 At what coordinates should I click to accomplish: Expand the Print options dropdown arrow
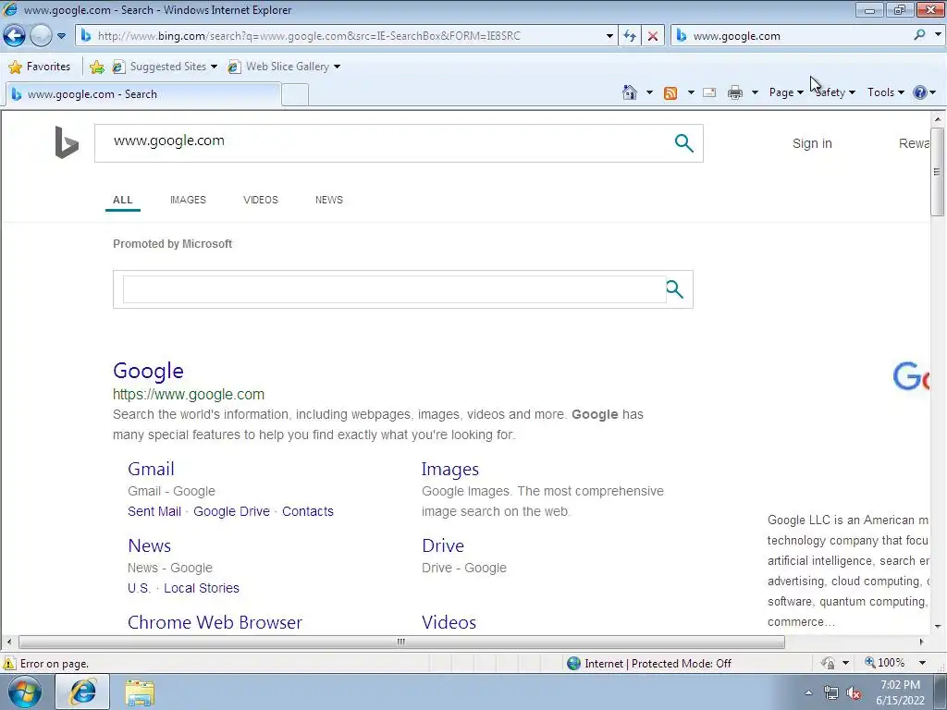pyautogui.click(x=755, y=92)
